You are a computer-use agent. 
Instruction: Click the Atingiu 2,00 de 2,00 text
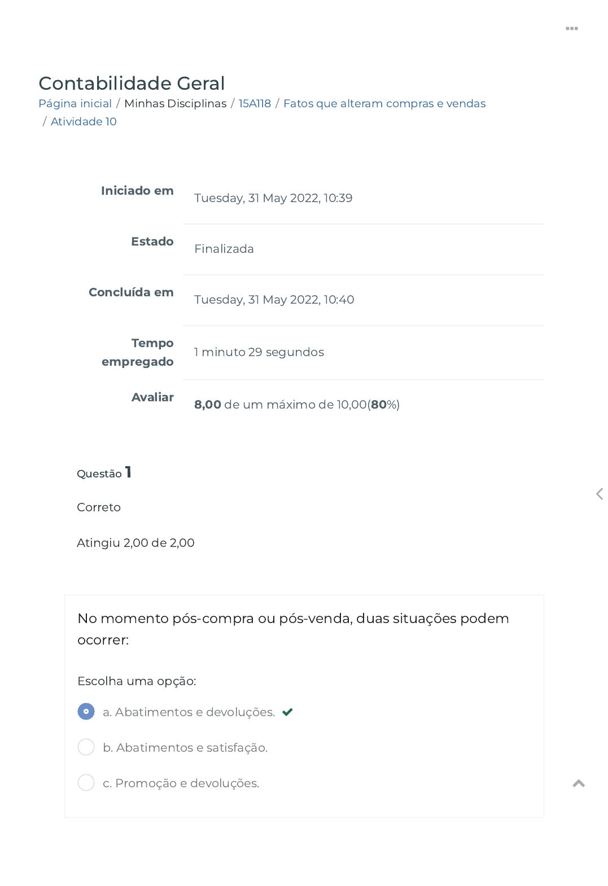135,543
